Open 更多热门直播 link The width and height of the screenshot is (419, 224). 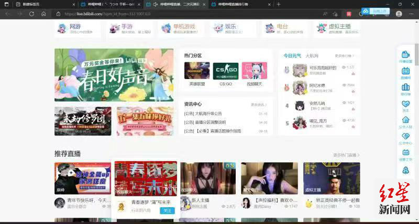coord(346,155)
